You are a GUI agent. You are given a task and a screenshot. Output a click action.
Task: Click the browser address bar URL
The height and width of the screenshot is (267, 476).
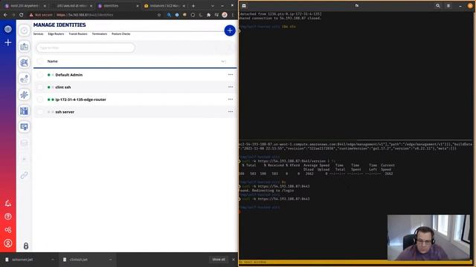(x=85, y=15)
